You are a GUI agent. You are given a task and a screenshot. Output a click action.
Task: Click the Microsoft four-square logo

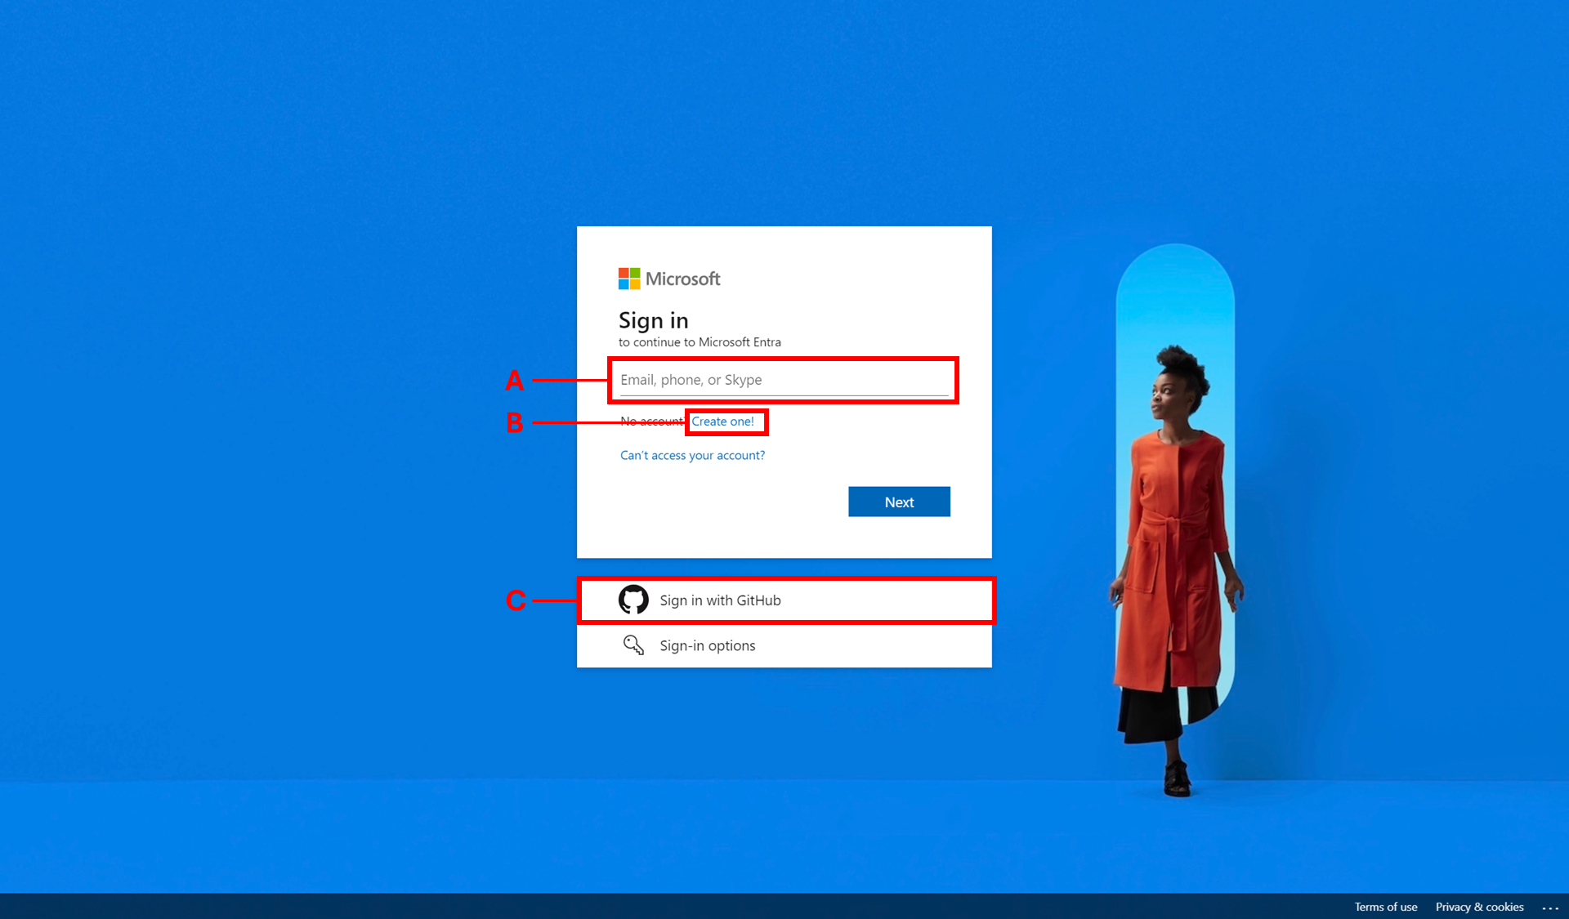(x=629, y=279)
